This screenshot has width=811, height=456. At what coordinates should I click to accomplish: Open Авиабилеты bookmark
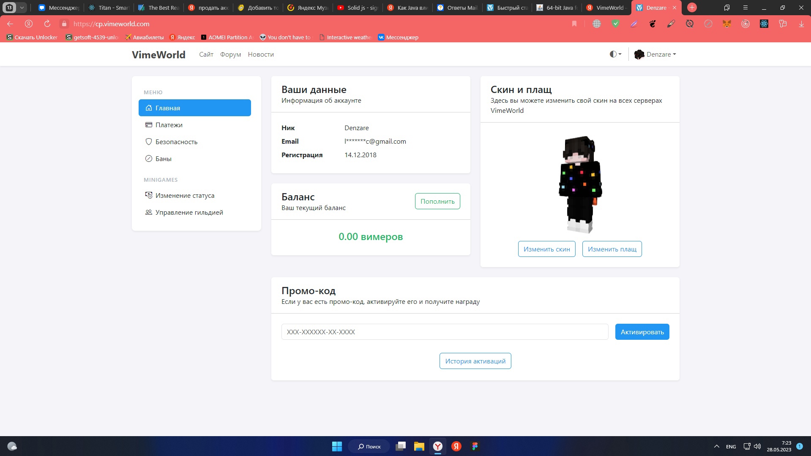click(x=144, y=37)
